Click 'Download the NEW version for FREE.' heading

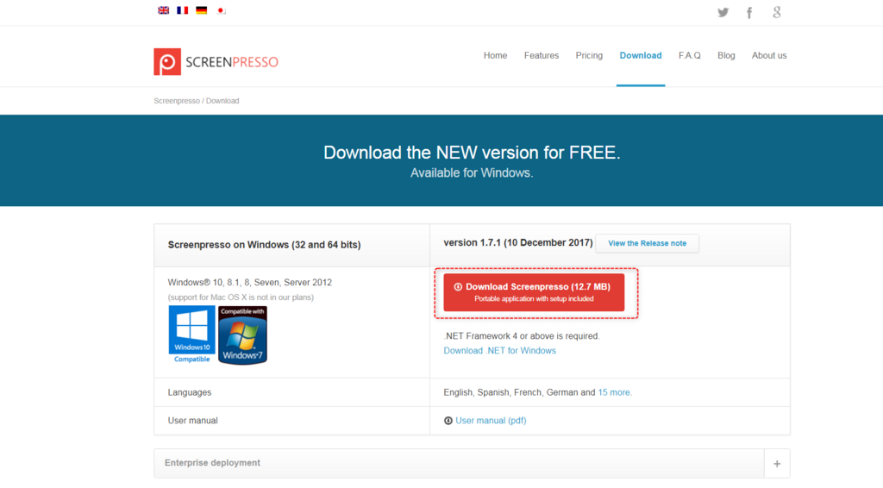[472, 153]
